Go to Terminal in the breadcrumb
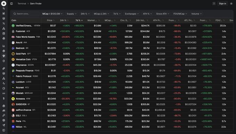Screen dimensions: 236x134 (x=22, y=3)
